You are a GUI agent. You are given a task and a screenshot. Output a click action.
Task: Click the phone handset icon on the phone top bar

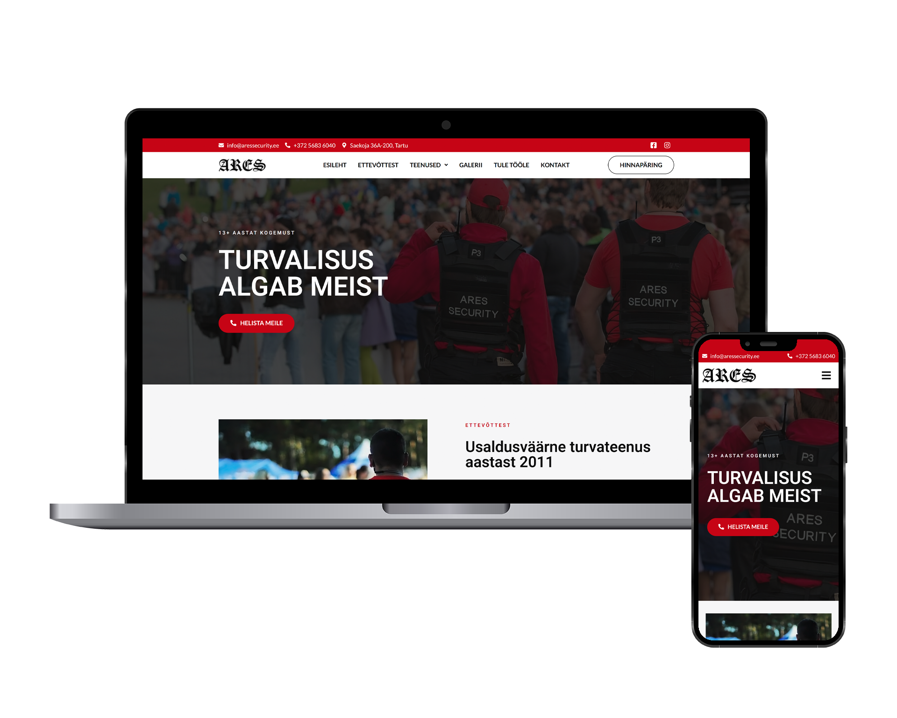pos(790,356)
